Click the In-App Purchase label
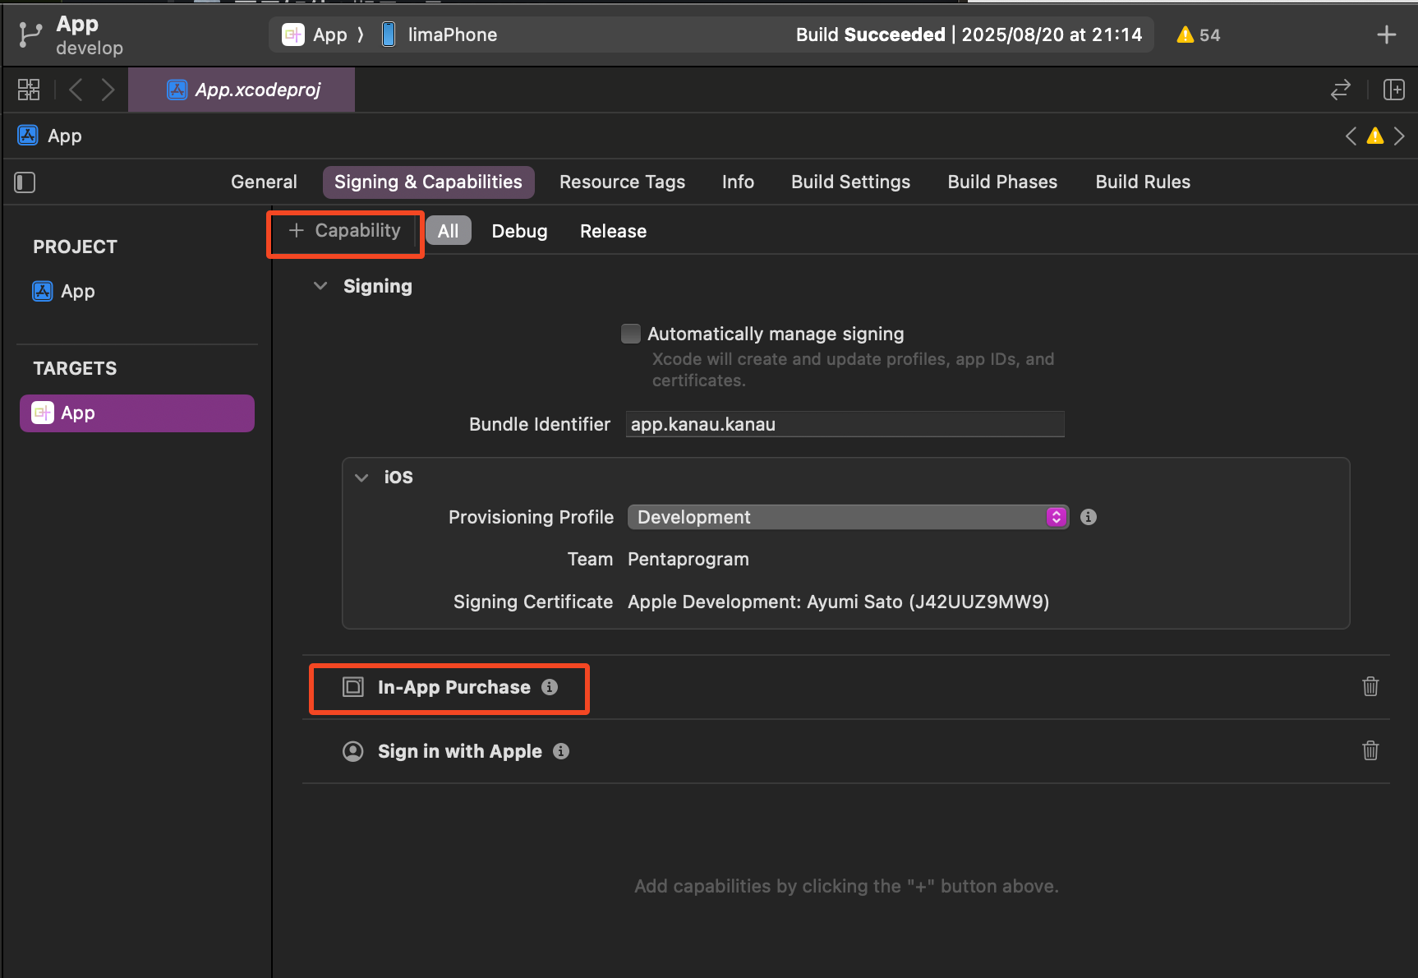 coord(453,687)
